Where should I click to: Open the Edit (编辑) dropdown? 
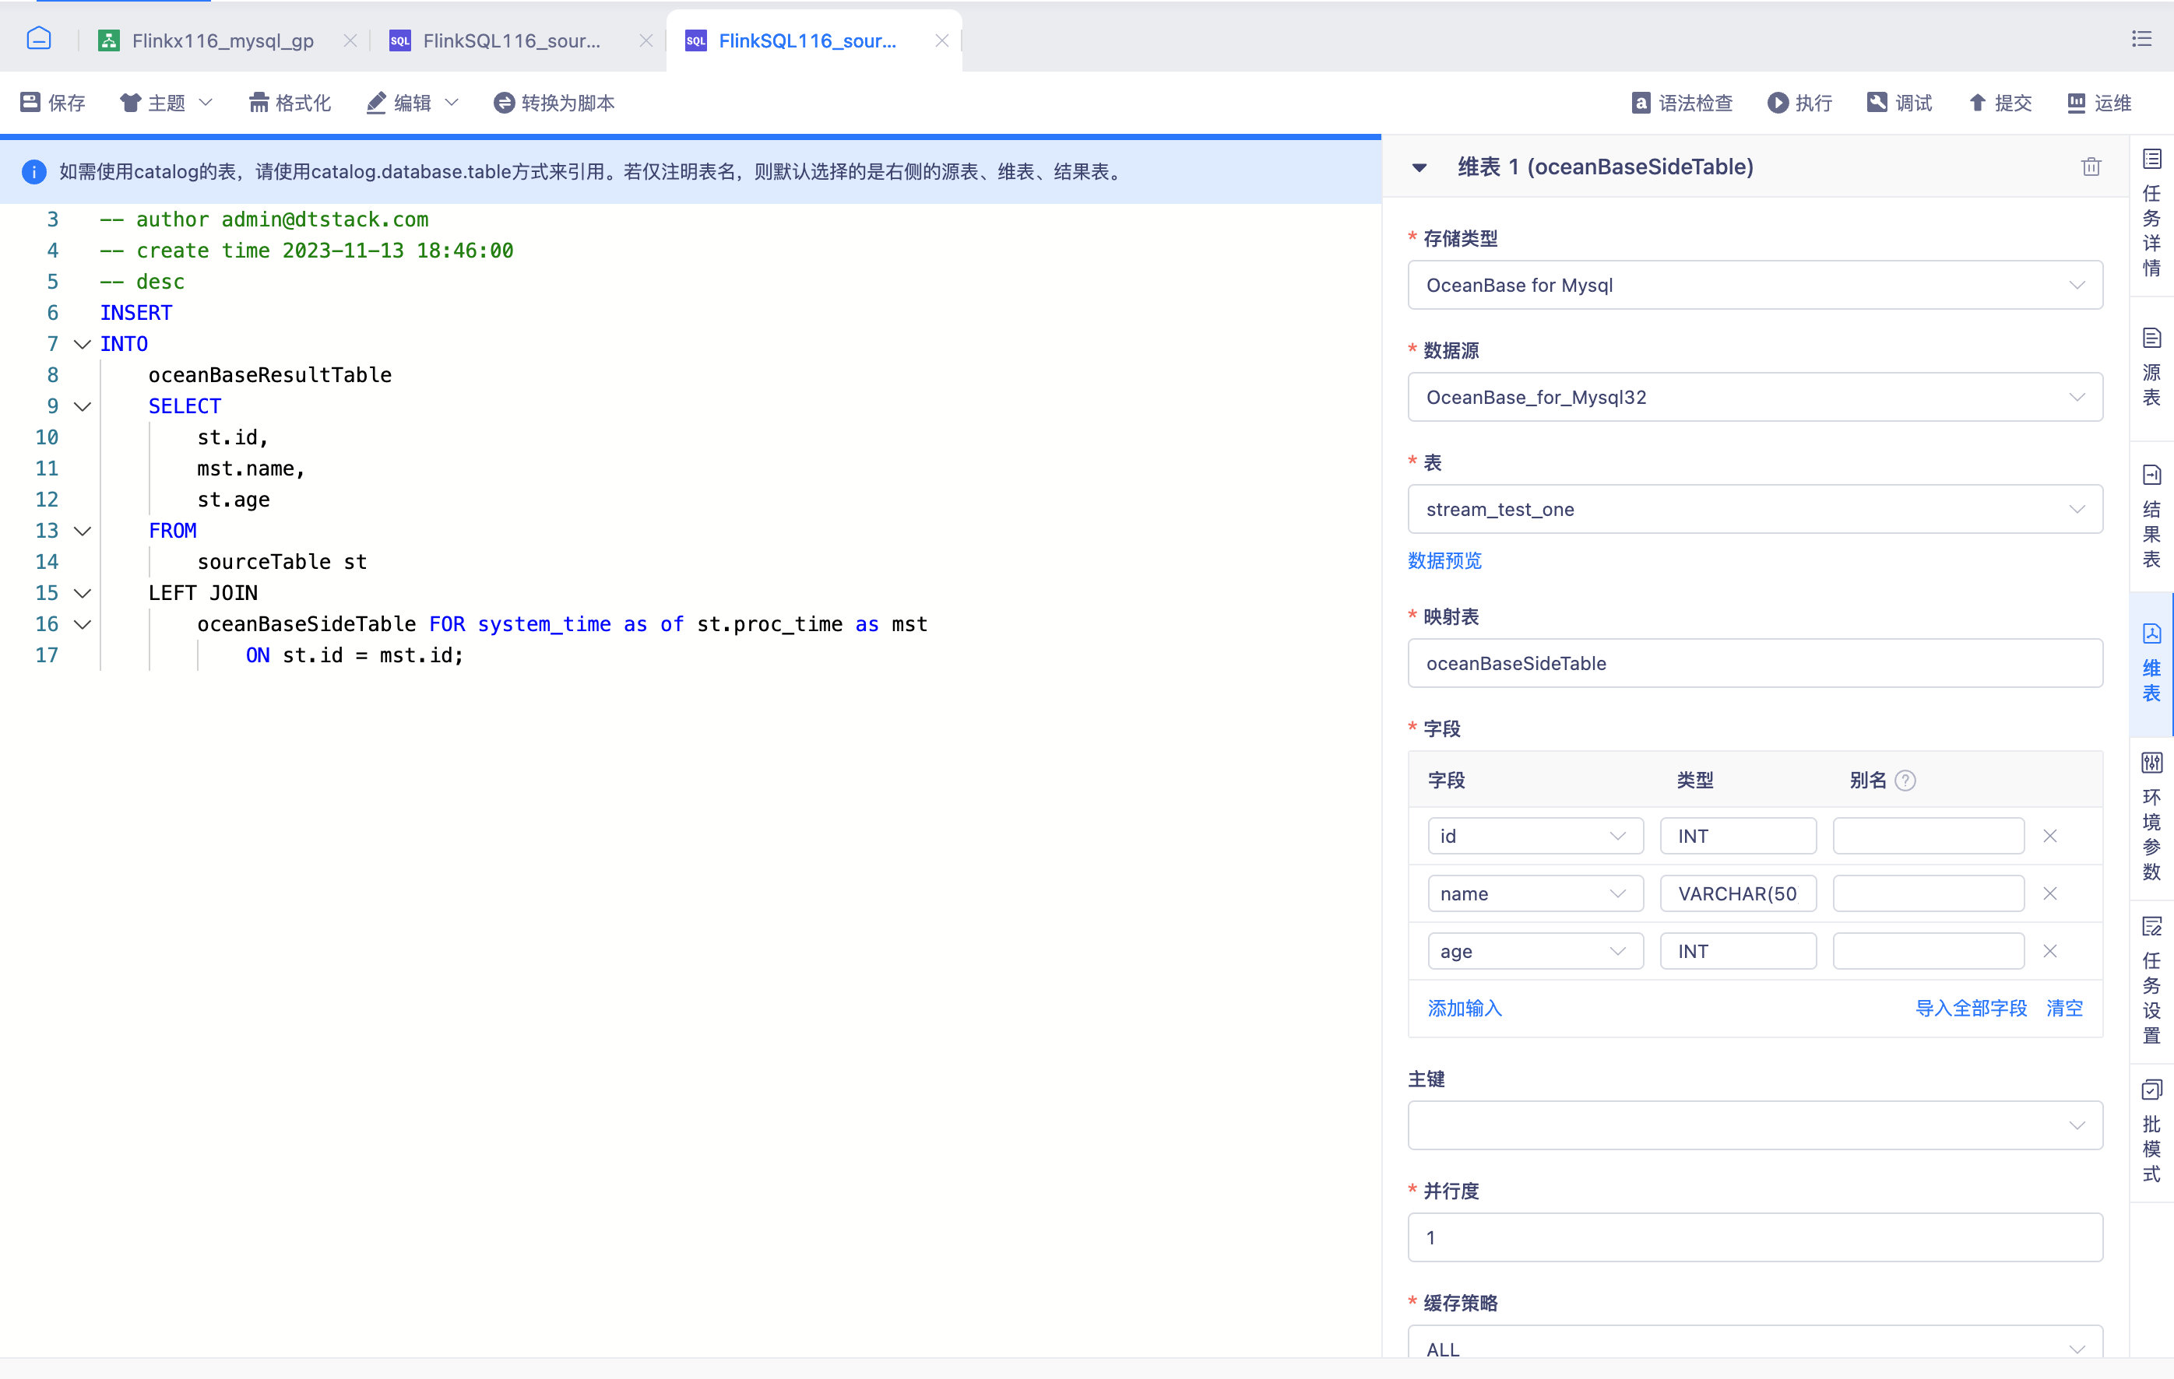point(413,103)
